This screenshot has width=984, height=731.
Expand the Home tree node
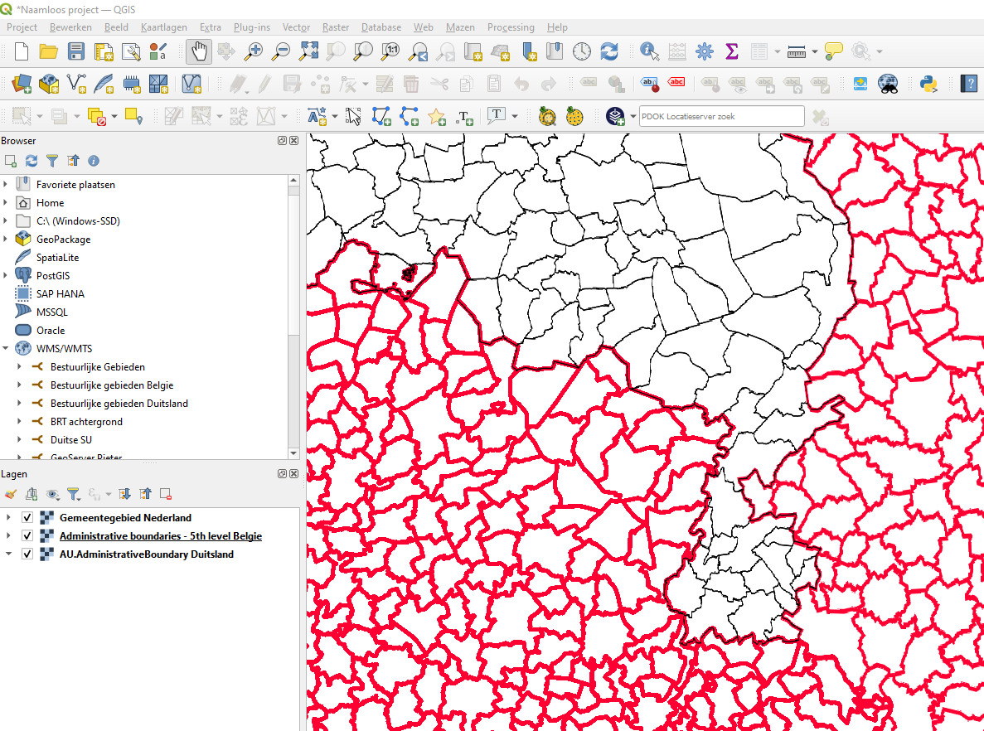[6, 203]
